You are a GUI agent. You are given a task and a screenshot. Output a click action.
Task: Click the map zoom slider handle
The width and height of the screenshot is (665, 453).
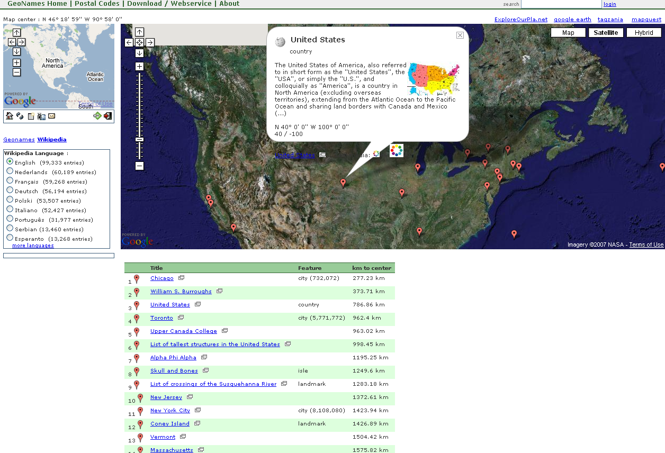[139, 140]
